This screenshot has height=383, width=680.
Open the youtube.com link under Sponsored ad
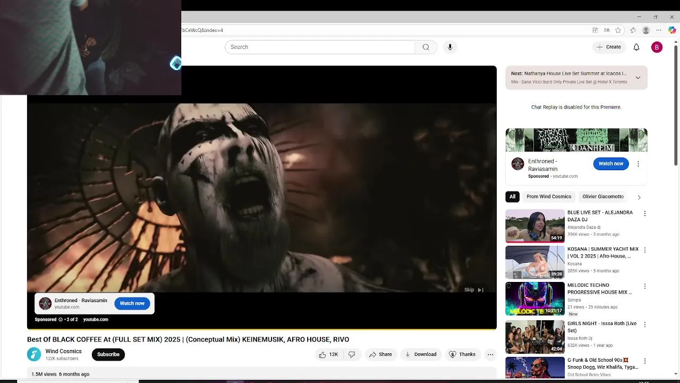click(x=96, y=320)
